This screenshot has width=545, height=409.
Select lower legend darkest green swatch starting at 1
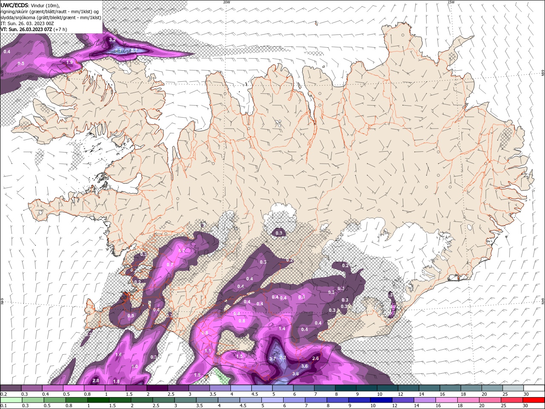click(x=98, y=400)
